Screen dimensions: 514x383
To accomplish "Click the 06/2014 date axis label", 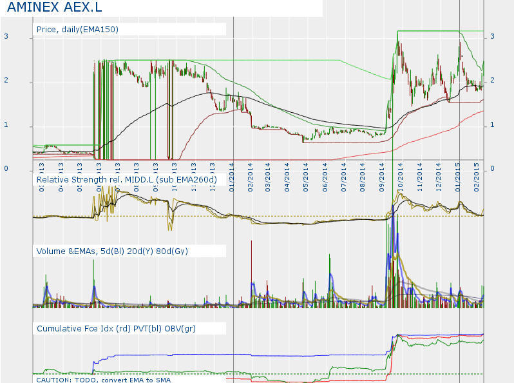I will (x=325, y=177).
